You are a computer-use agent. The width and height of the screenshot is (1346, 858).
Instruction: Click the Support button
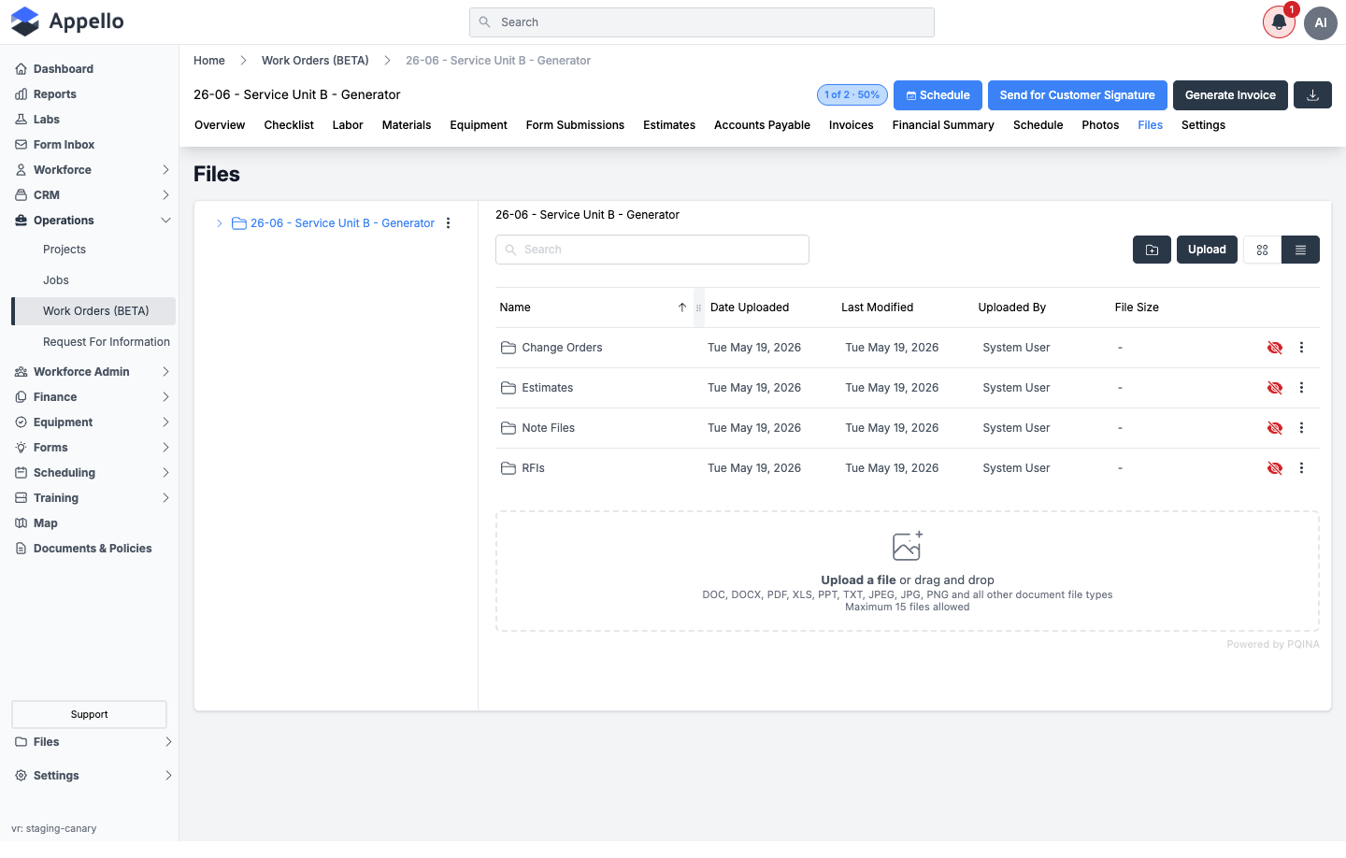tap(89, 715)
